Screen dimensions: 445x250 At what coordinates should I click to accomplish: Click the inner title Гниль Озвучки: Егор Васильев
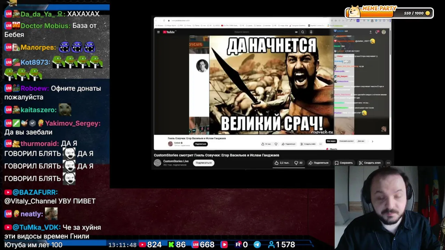[197, 138]
